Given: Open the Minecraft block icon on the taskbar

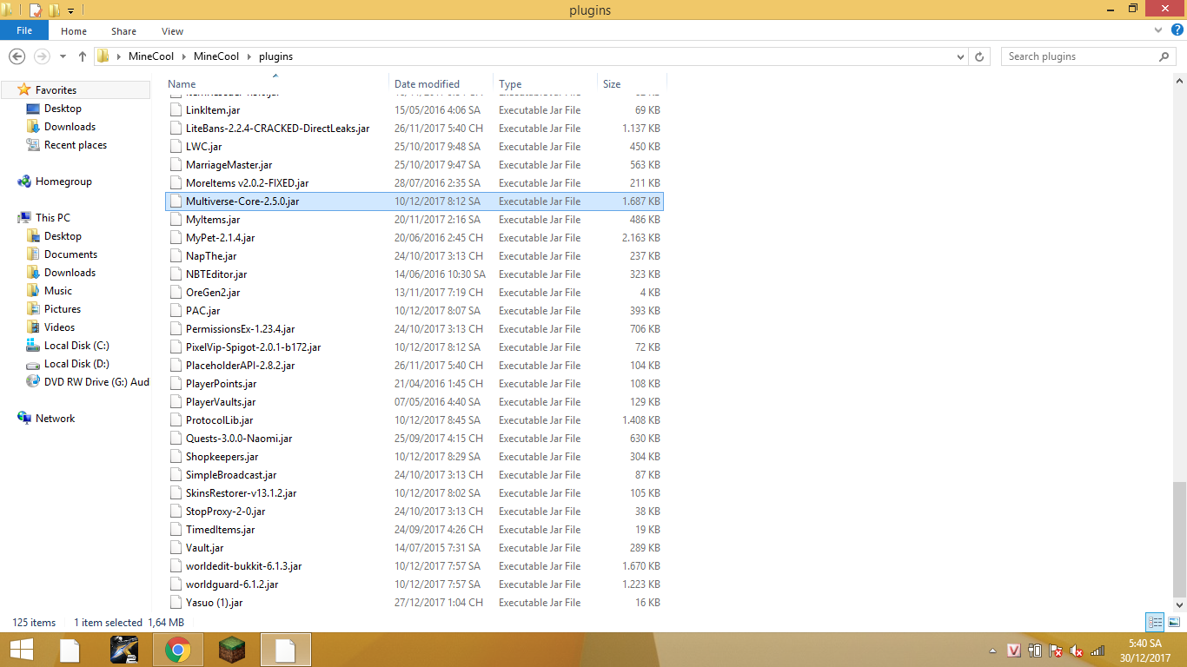Looking at the screenshot, I should coord(231,650).
